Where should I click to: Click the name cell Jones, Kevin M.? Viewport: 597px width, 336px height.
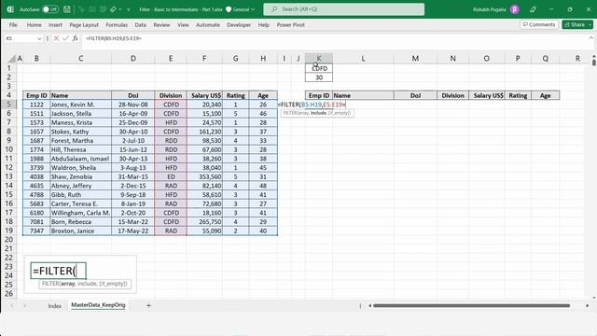pos(80,105)
